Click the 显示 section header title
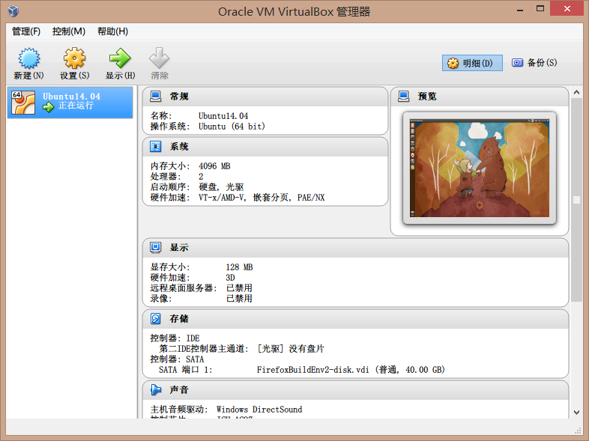The width and height of the screenshot is (589, 441). (x=179, y=247)
